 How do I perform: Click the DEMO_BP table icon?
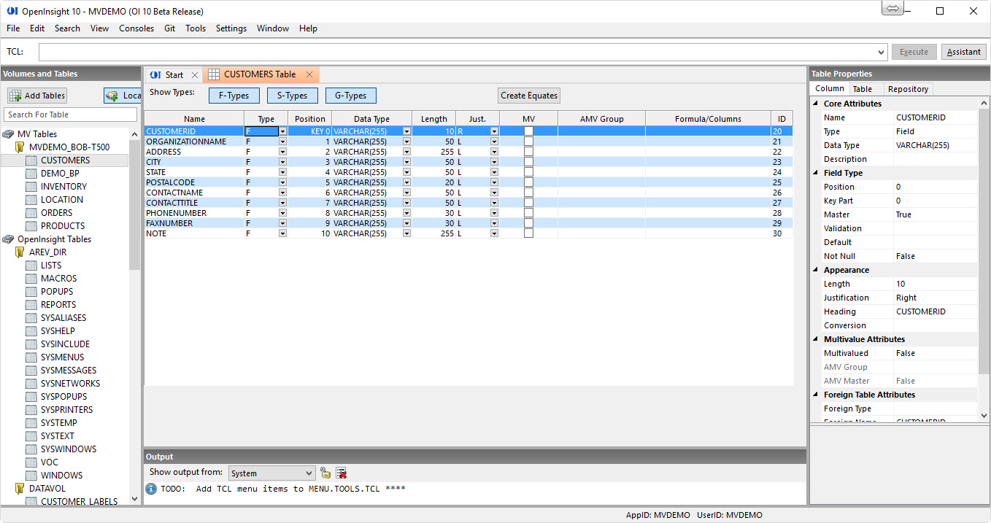click(31, 174)
